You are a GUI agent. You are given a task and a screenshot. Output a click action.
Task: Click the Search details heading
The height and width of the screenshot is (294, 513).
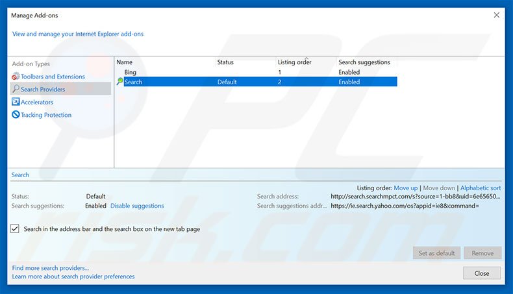tap(20, 175)
